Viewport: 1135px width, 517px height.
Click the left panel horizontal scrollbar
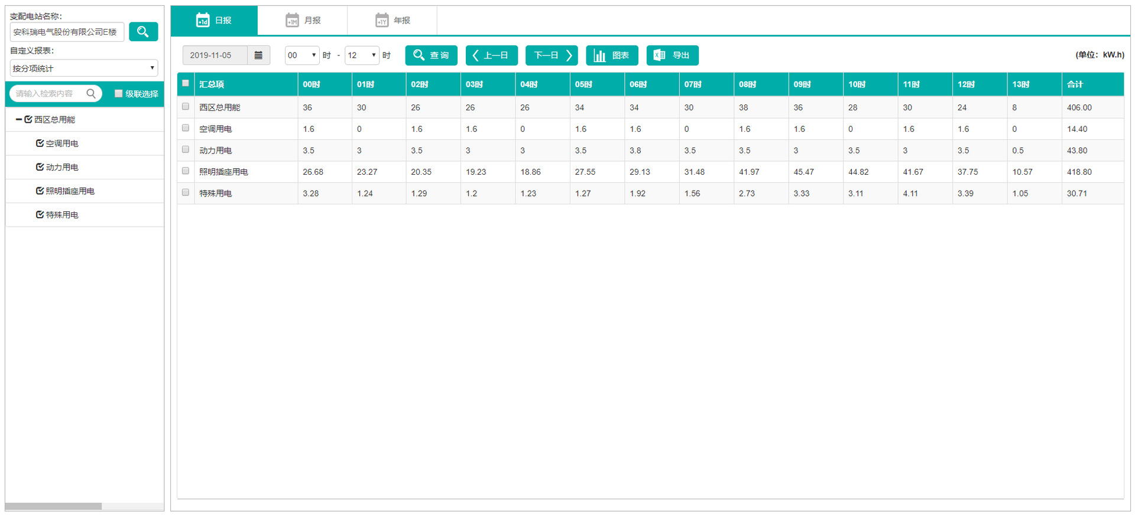coord(53,506)
